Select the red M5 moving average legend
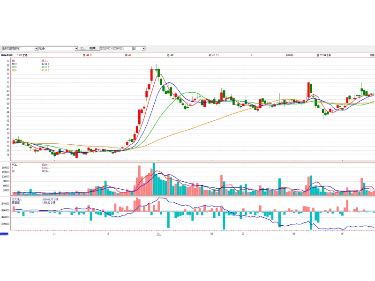The height and width of the screenshot is (281, 375). point(14,61)
